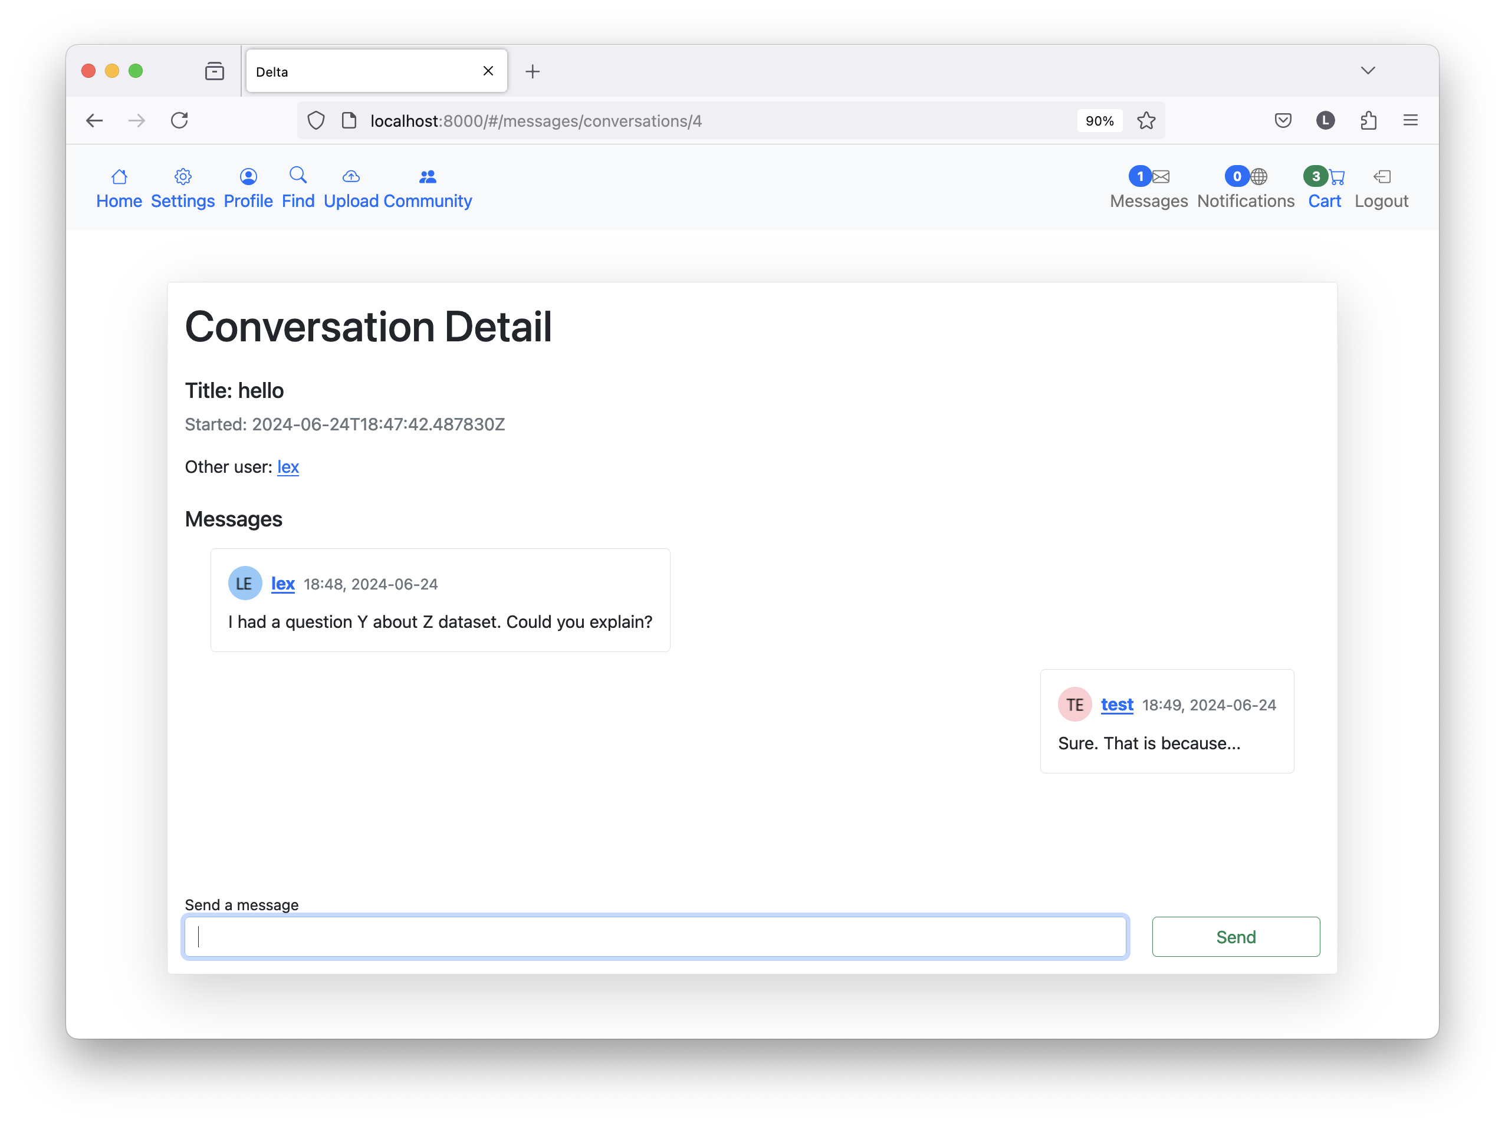Open Notifications globe icon
This screenshot has width=1505, height=1126.
1258,177
